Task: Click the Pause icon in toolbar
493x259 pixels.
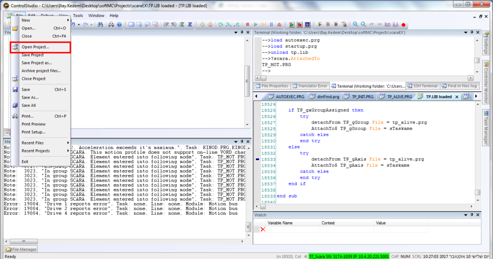Action: (271, 24)
